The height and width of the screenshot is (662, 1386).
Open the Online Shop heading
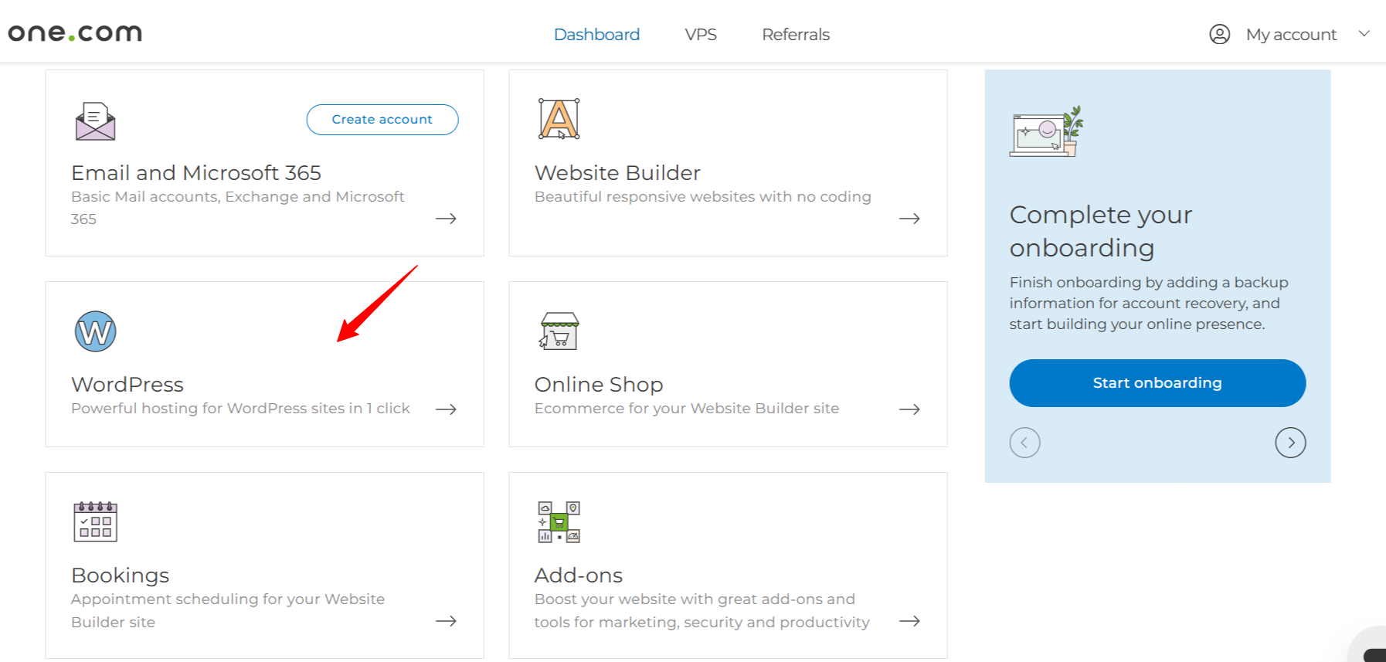(599, 384)
